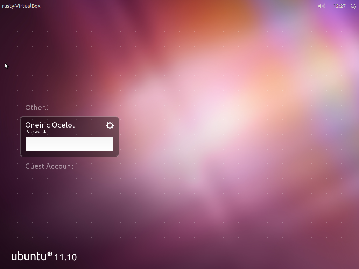Click the 11.10 version number
The image size is (359, 269).
click(x=65, y=257)
